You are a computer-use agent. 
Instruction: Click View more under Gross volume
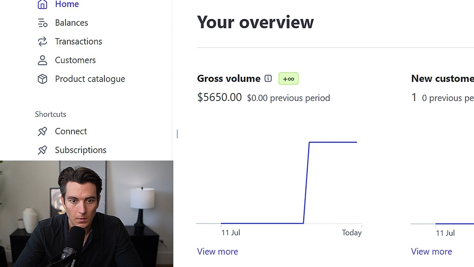click(217, 251)
